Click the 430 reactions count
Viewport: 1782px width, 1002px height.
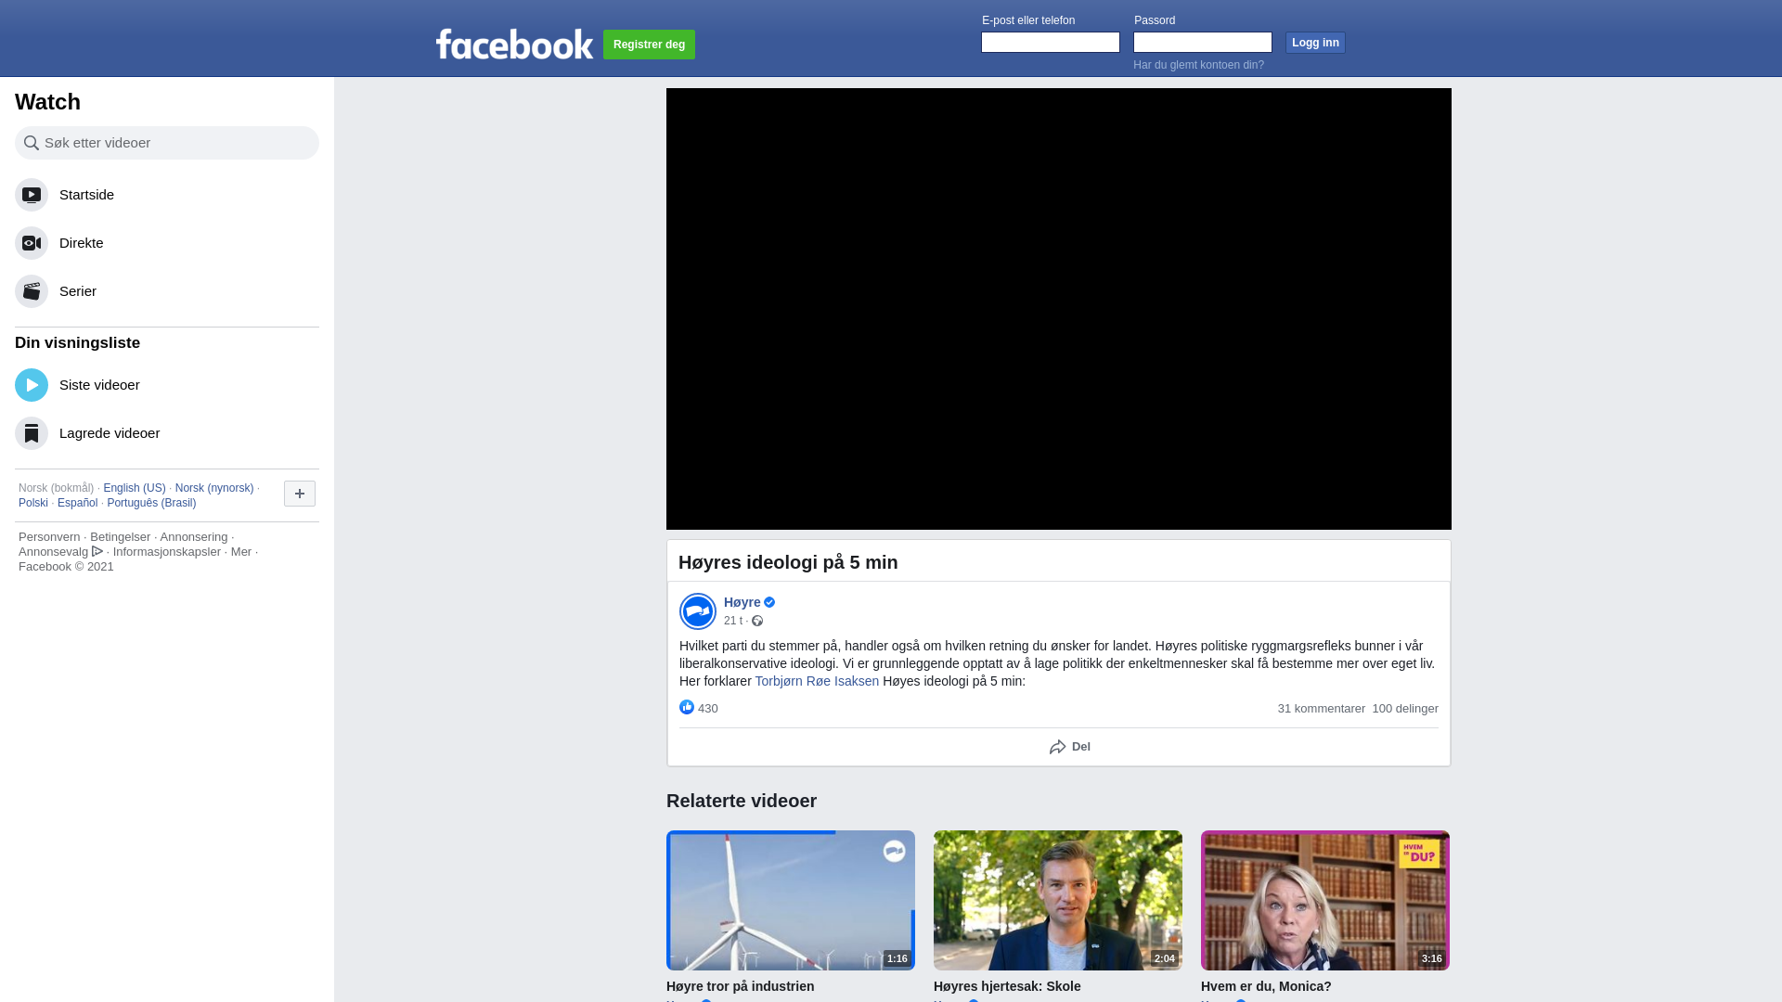708,709
